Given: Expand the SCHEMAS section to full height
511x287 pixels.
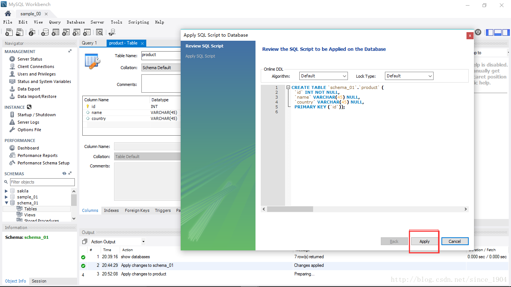Looking at the screenshot, I should [70, 173].
